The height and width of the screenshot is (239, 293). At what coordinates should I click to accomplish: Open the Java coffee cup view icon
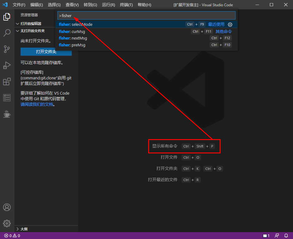[x=7, y=114]
